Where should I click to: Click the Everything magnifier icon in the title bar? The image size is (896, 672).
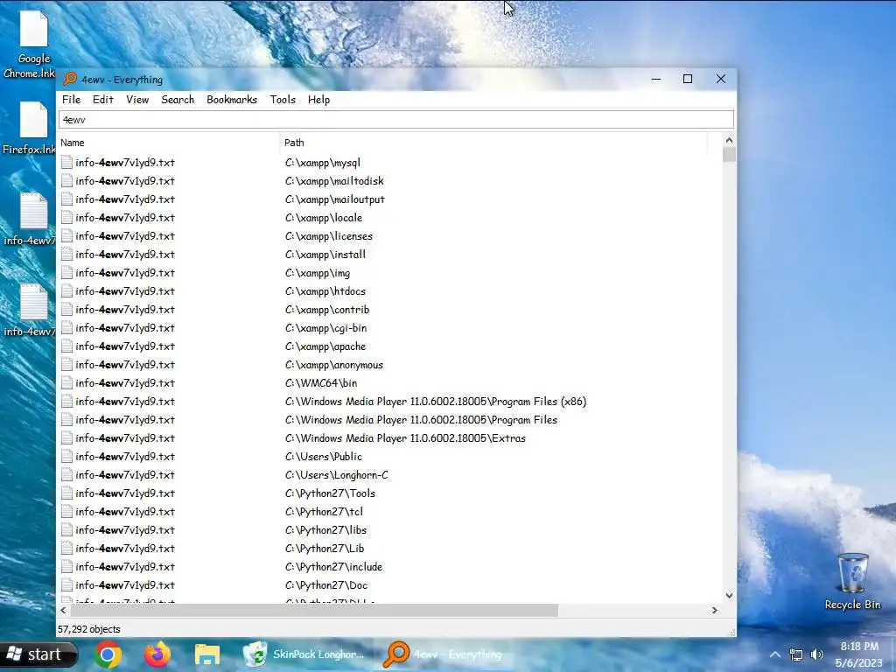[70, 79]
